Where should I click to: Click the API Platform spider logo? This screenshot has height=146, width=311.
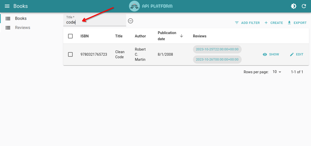(134, 6)
